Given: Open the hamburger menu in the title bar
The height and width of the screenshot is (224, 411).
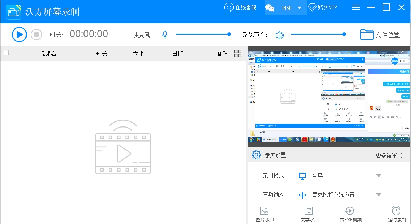Looking at the screenshot, I should click(356, 7).
